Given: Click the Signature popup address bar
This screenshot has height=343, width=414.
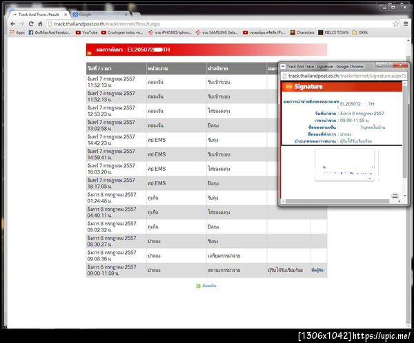Looking at the screenshot, I should (x=344, y=76).
